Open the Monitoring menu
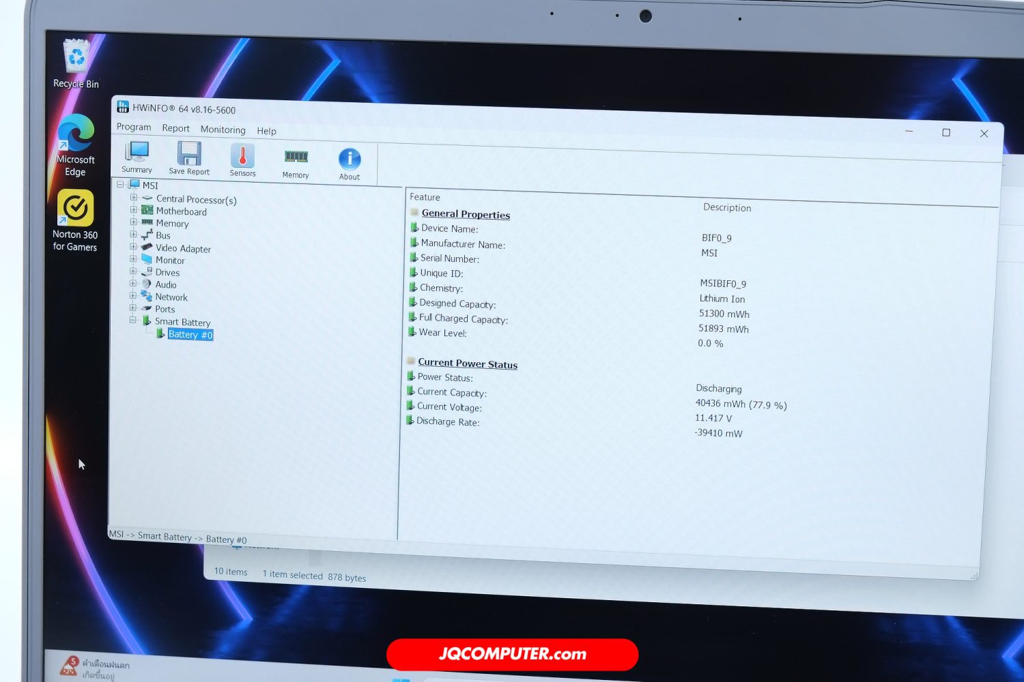 tap(223, 130)
